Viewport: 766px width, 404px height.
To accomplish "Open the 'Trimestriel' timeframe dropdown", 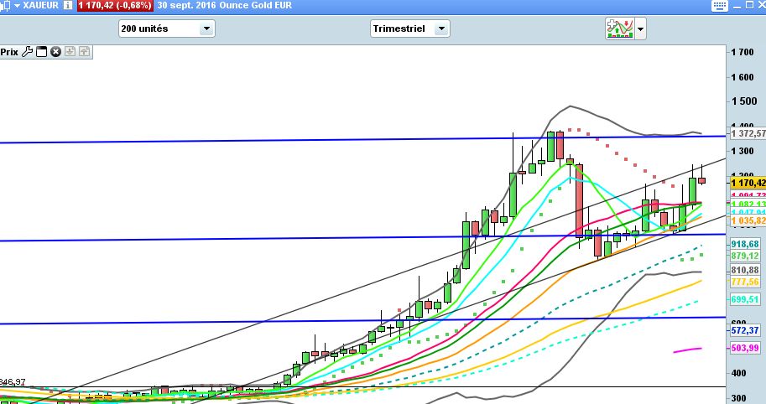I will [x=410, y=28].
